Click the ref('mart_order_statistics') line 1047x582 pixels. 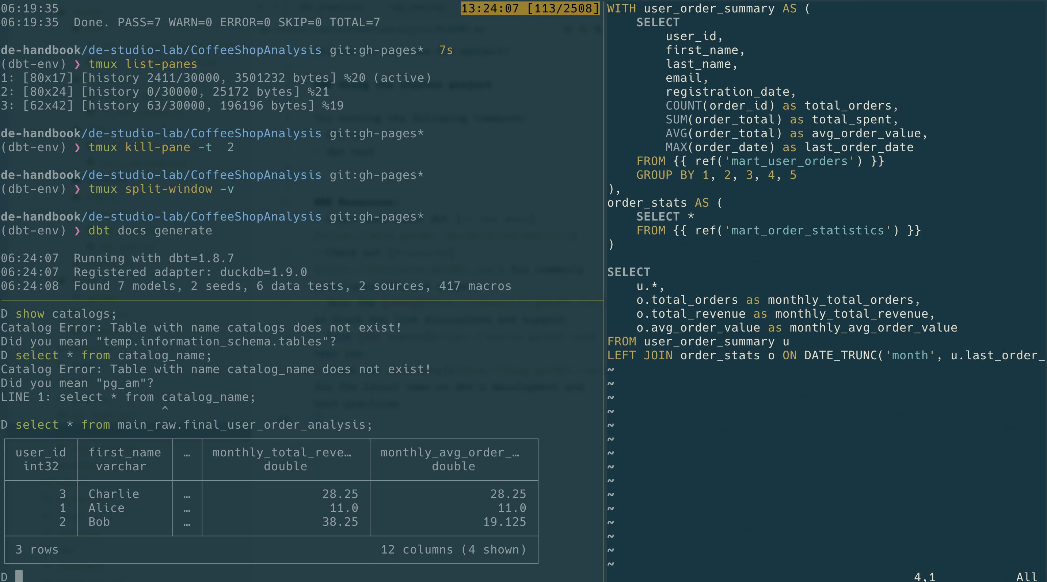[778, 230]
